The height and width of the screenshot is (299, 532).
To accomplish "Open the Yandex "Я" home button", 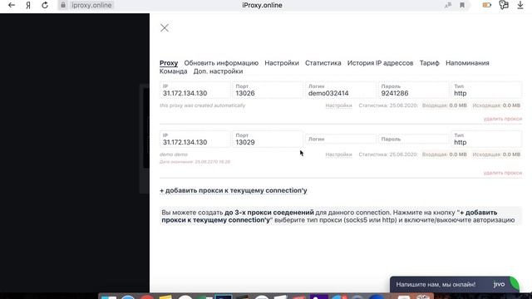I will (x=28, y=6).
